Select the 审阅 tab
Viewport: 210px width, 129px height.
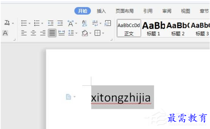point(167,11)
